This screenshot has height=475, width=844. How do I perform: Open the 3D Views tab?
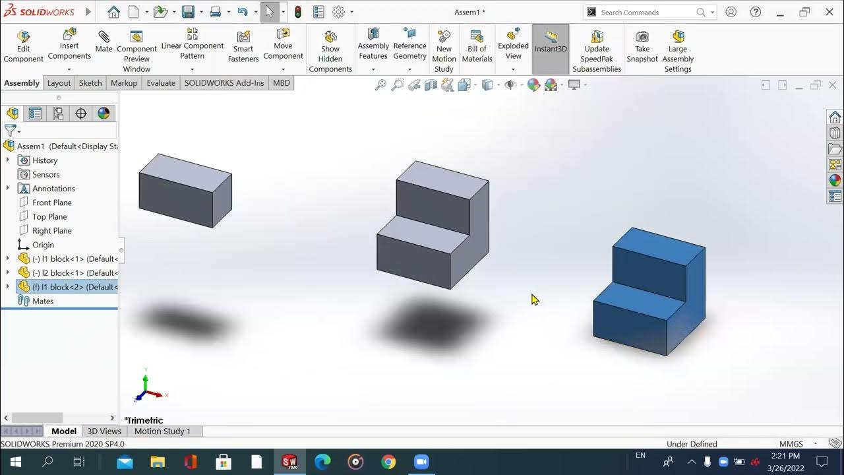click(104, 431)
